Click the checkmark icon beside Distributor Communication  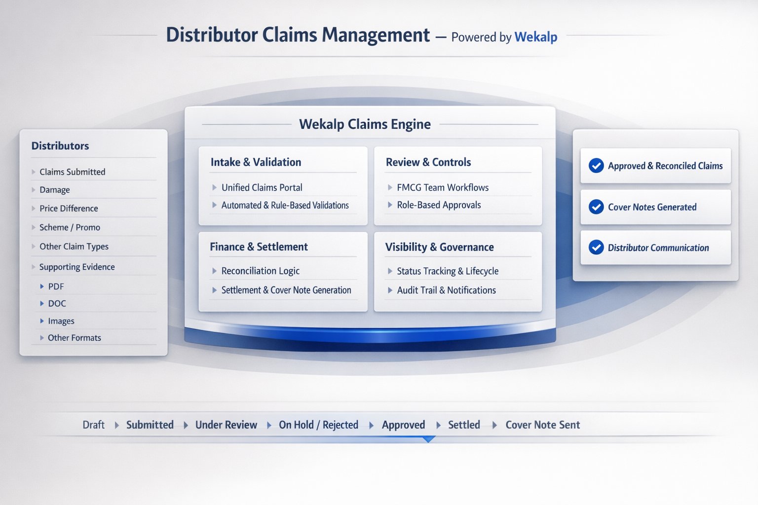[x=596, y=247]
